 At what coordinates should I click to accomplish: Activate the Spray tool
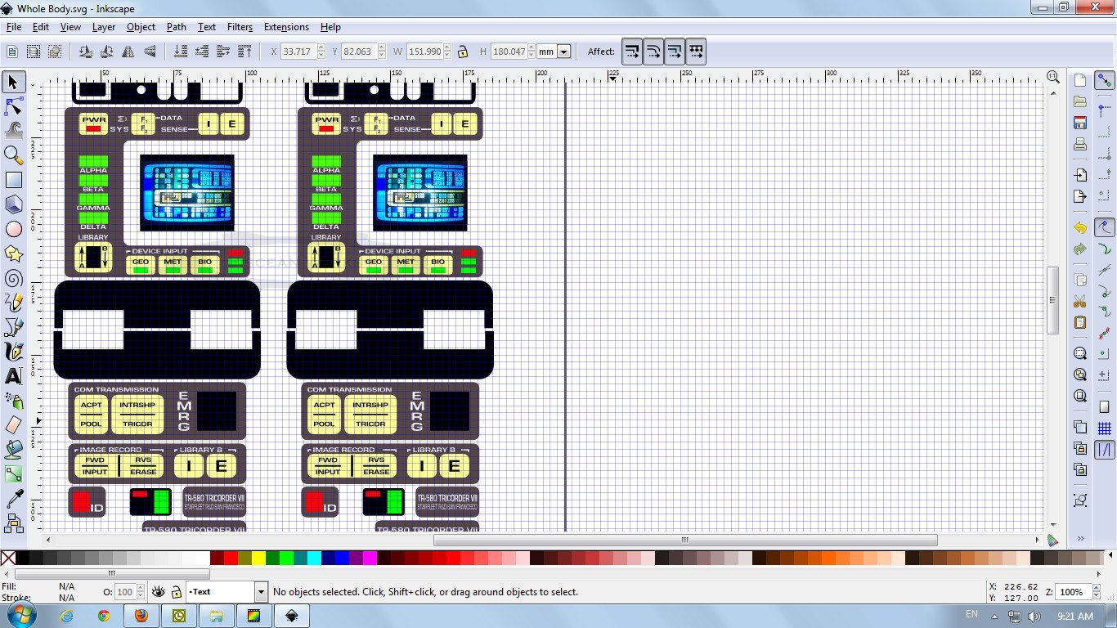[14, 401]
